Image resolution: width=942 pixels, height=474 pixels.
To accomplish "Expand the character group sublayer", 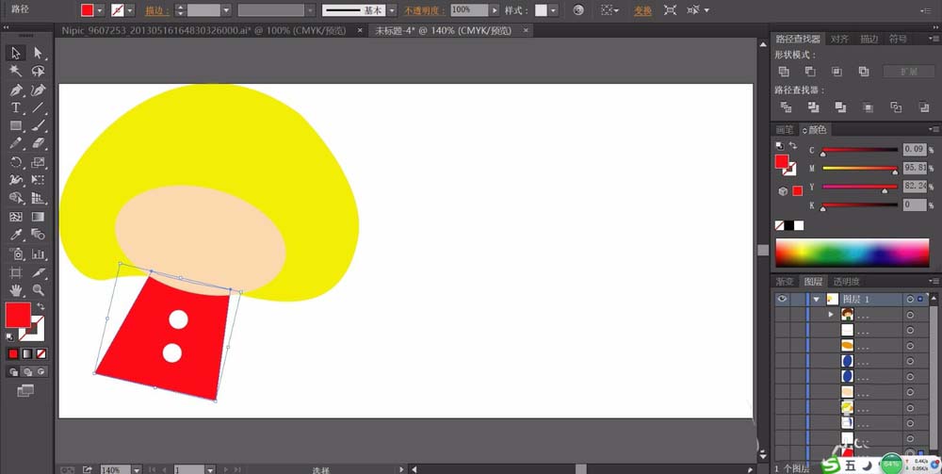I will pyautogui.click(x=831, y=314).
